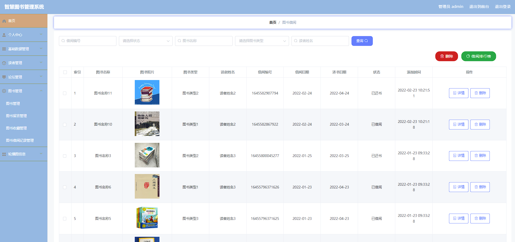
Task: Click 管理员 admin text in header
Action: tap(451, 7)
